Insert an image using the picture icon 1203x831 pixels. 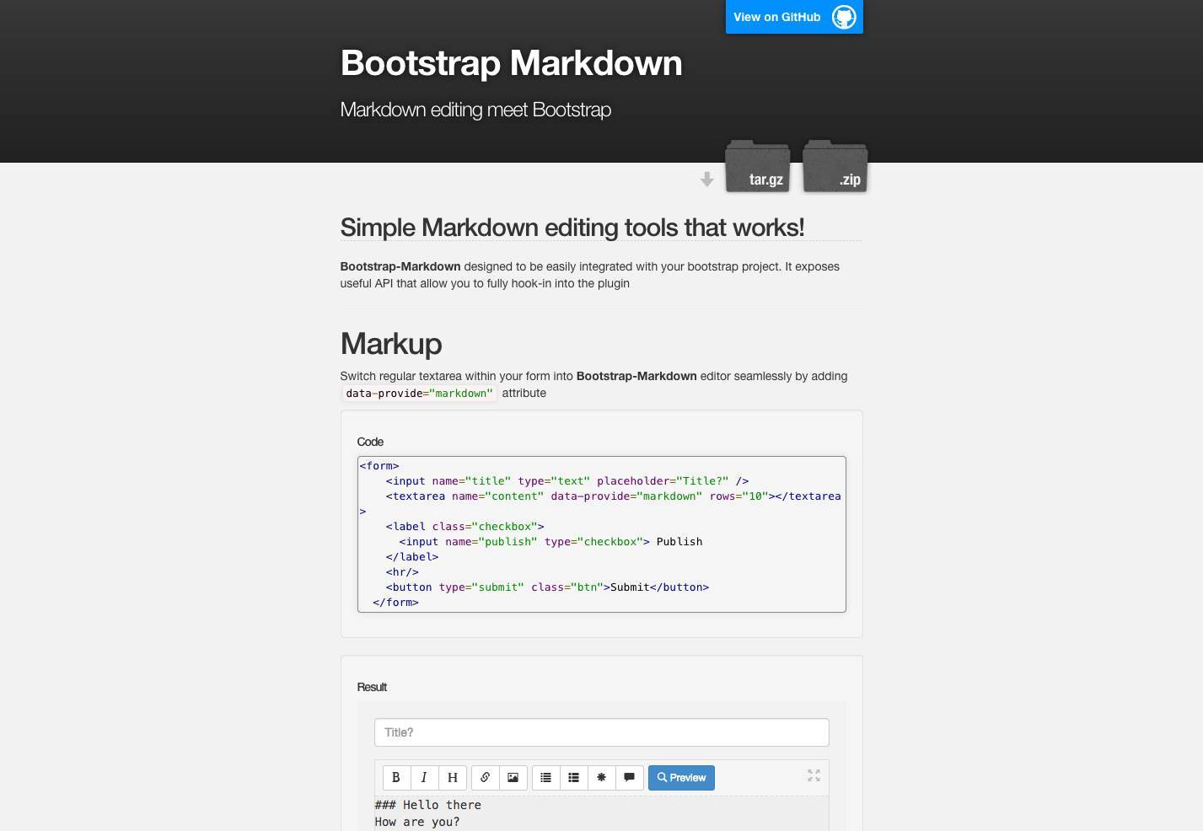pyautogui.click(x=513, y=777)
